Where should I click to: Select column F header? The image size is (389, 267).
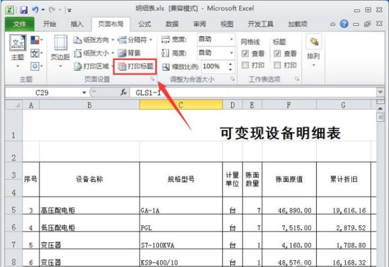tap(289, 105)
